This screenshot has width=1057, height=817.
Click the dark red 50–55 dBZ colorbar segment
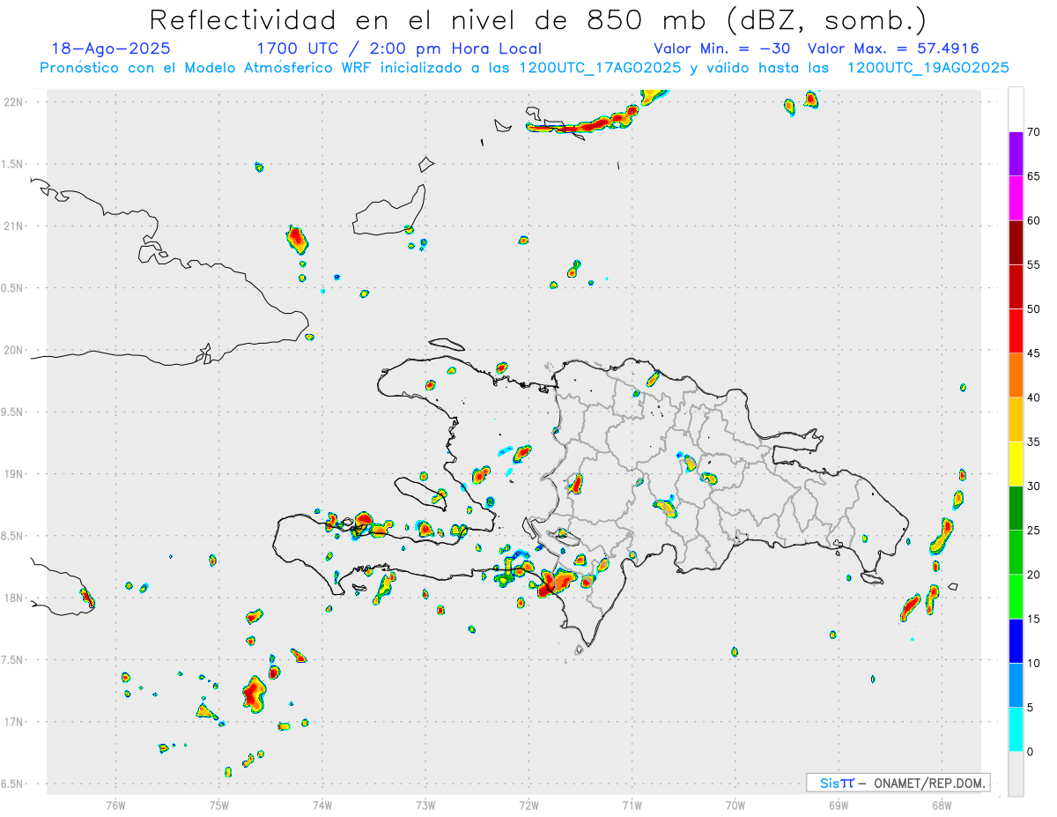[1016, 286]
